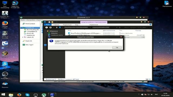The height and width of the screenshot is (97, 173).
Task: Confirm the registry editor dialog with OK
Action: coord(117,47)
